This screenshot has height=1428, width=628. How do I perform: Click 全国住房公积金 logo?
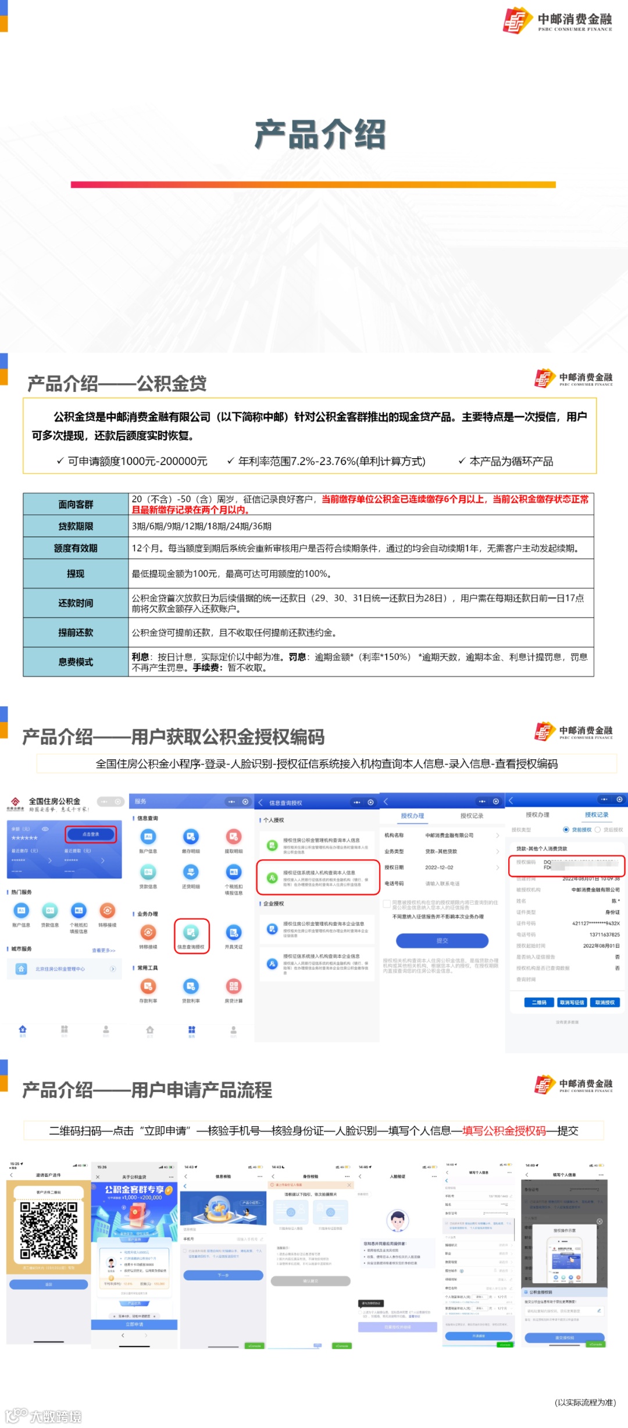click(x=15, y=804)
